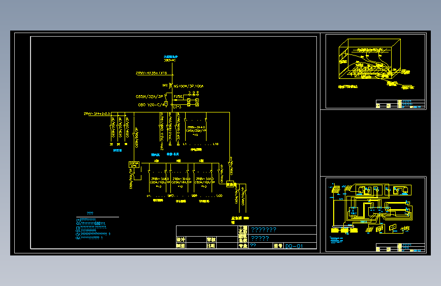This screenshot has width=441, height=286.
Task: Select the ZRVV-3X4+2*2.5 cable label
Action: pos(97,113)
